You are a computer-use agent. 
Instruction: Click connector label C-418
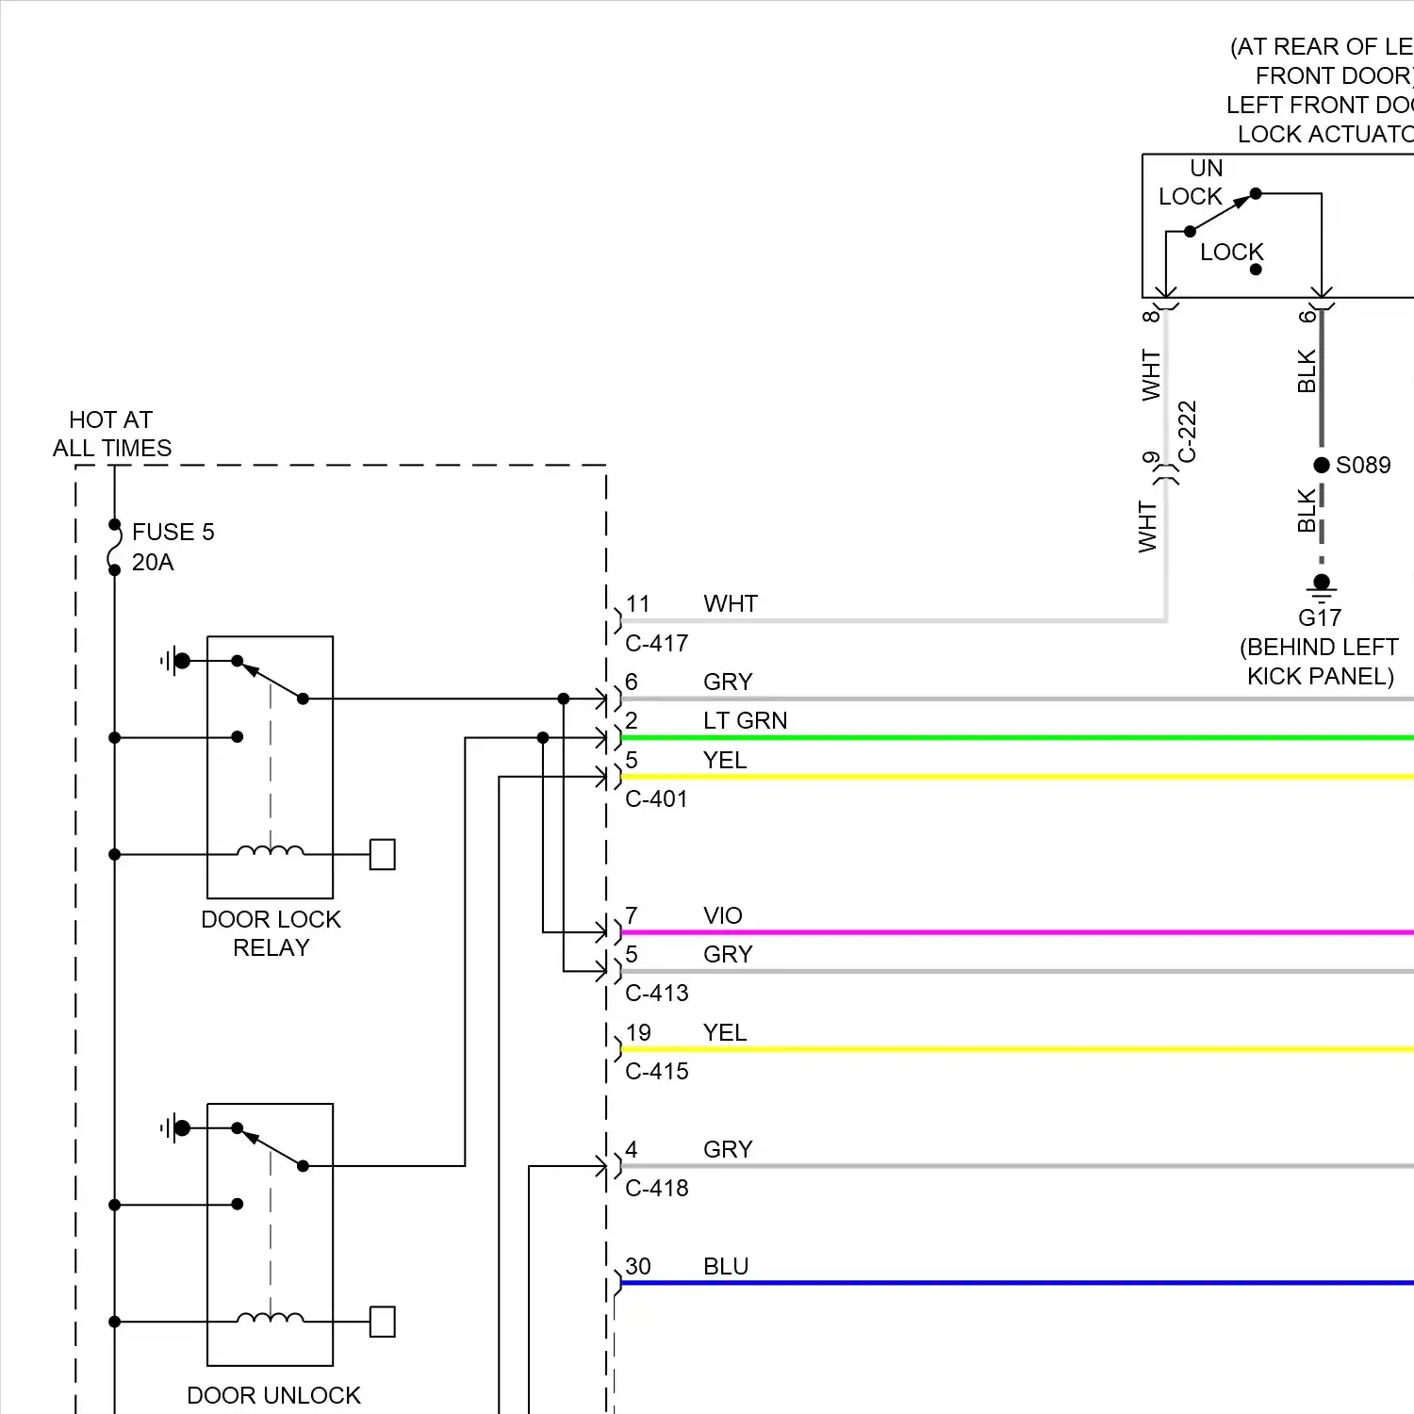(657, 1188)
